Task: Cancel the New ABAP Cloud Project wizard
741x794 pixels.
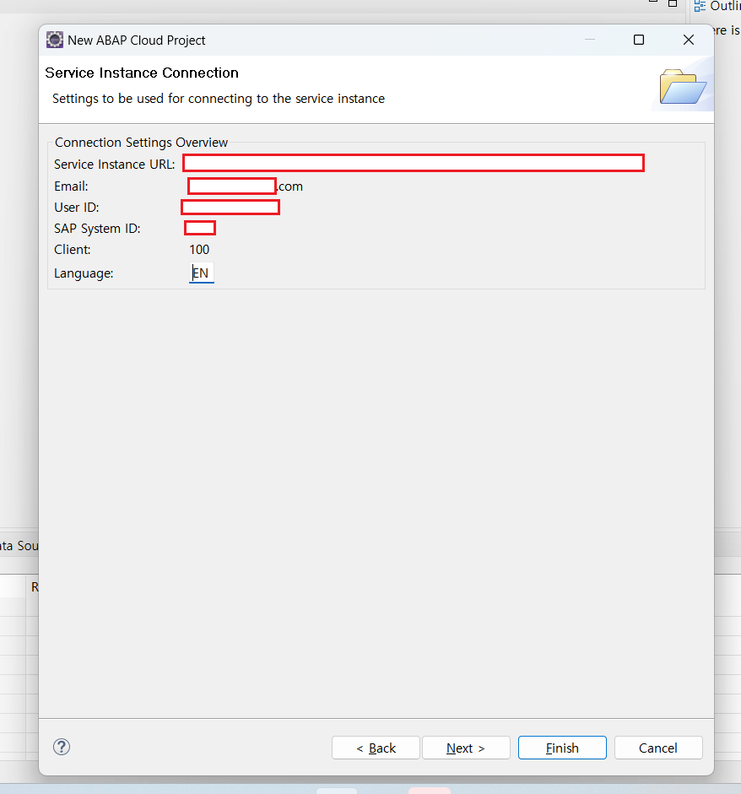Action: point(658,748)
